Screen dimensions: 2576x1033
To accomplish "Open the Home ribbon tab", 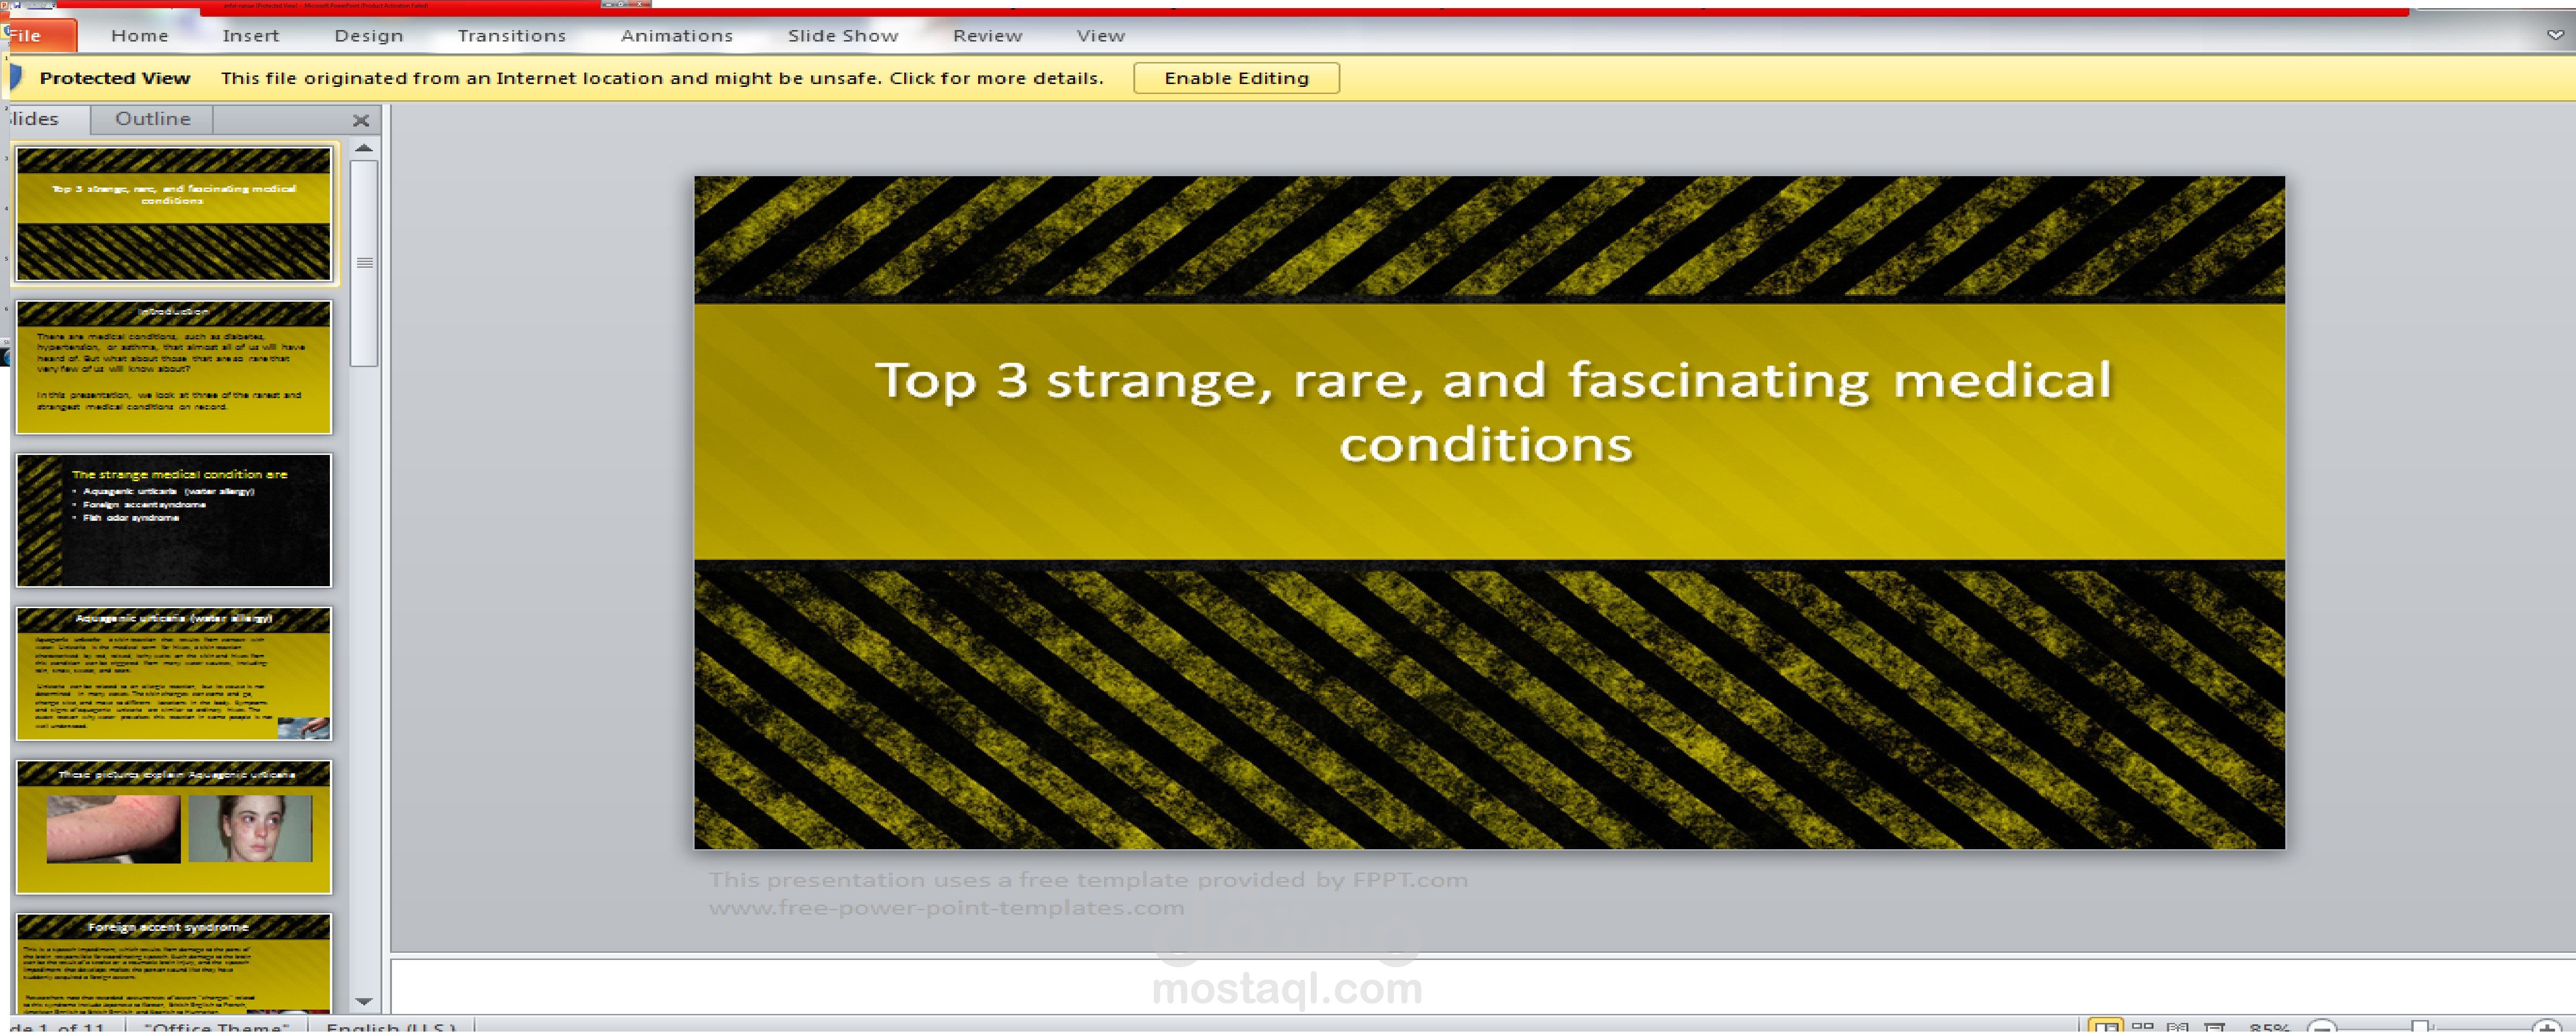I will [x=140, y=36].
